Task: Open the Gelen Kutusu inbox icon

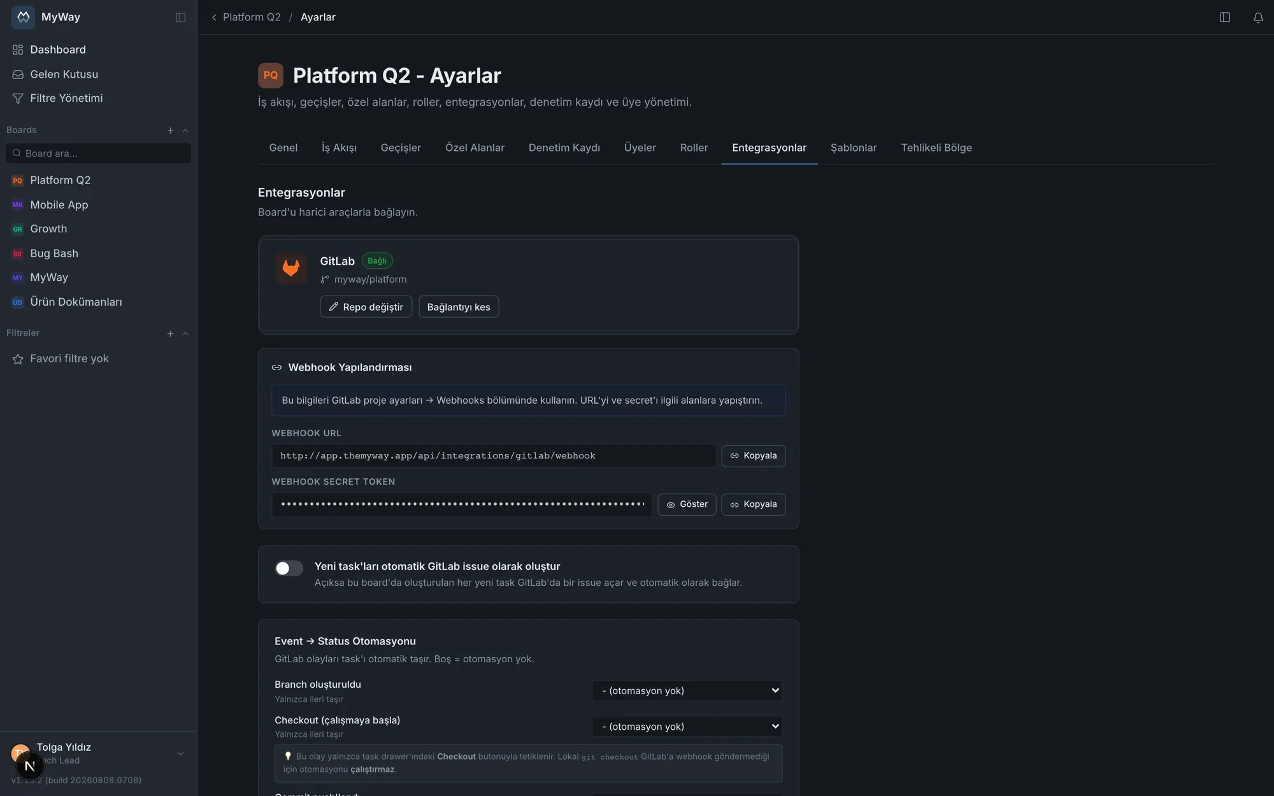Action: pos(18,75)
